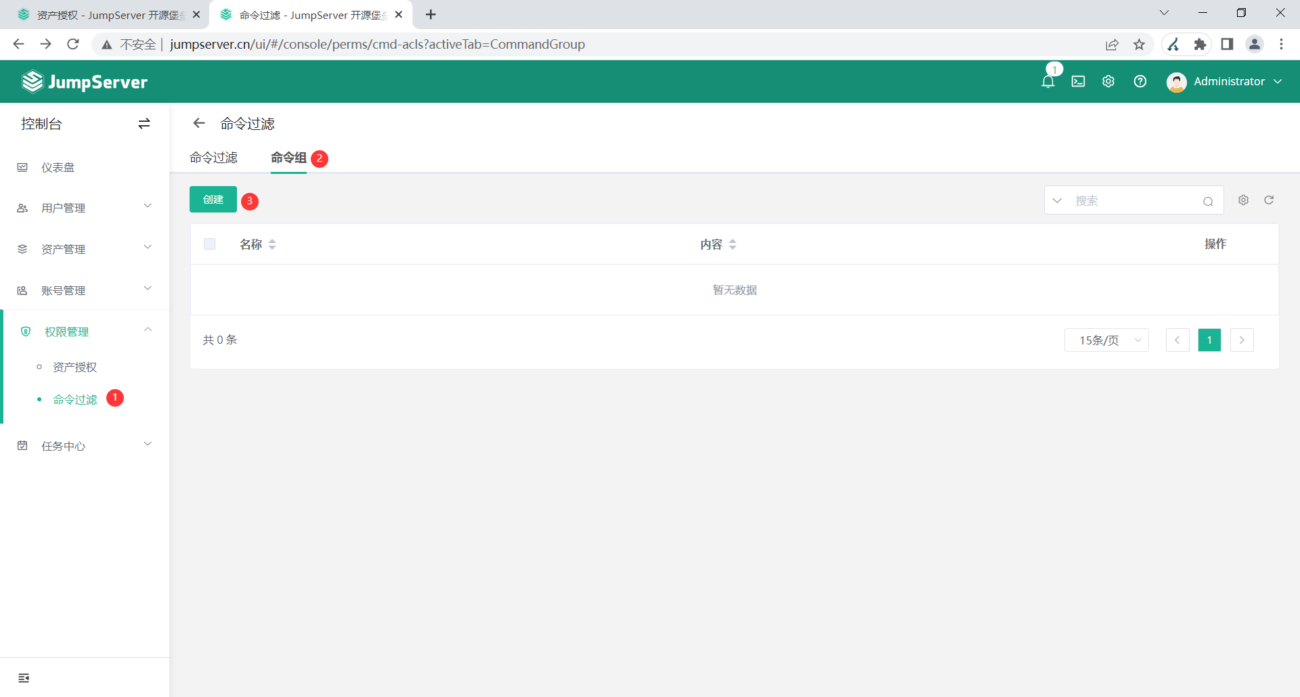This screenshot has width=1300, height=697.
Task: Click the browser address bar URL
Action: coord(377,44)
